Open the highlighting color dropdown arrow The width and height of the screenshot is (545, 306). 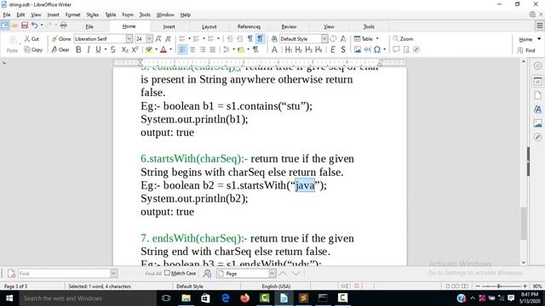(x=156, y=49)
